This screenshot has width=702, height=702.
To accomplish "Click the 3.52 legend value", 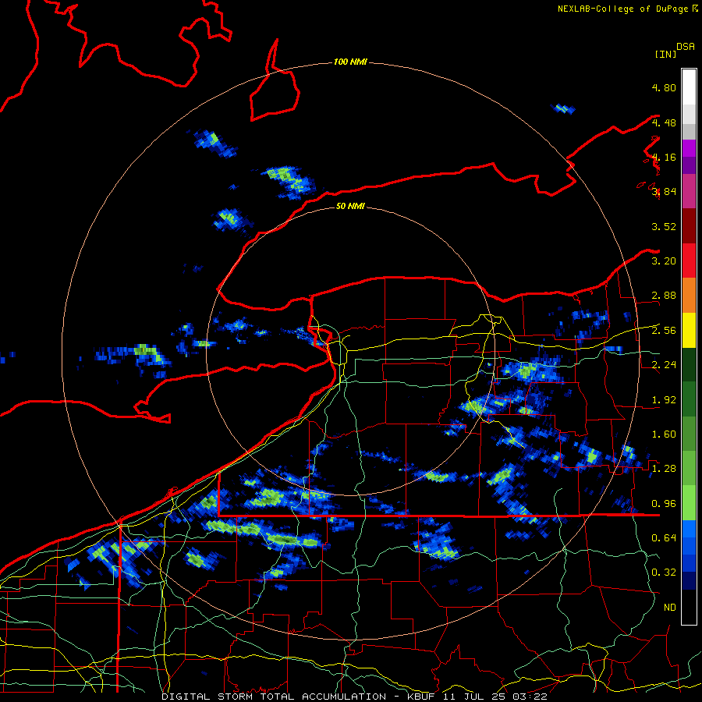I will click(664, 226).
